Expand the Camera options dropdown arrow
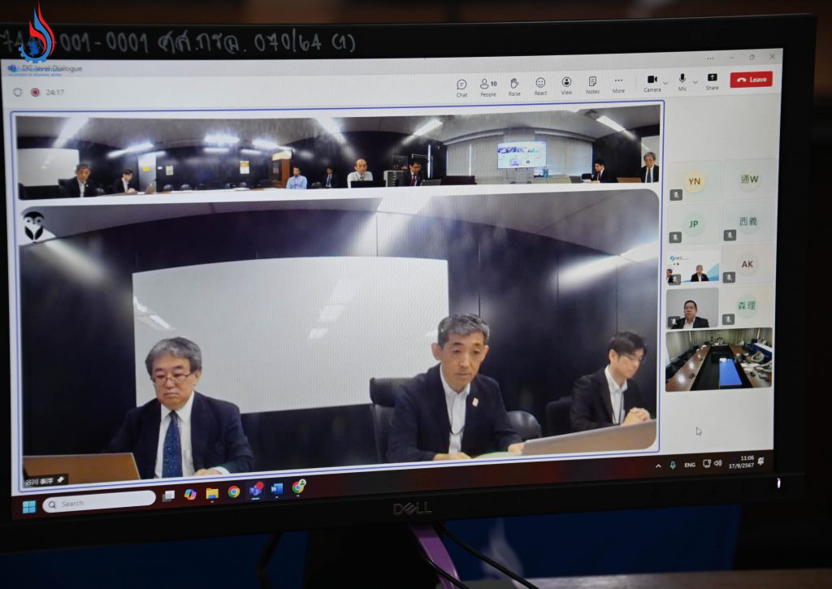832x589 pixels. (x=665, y=82)
